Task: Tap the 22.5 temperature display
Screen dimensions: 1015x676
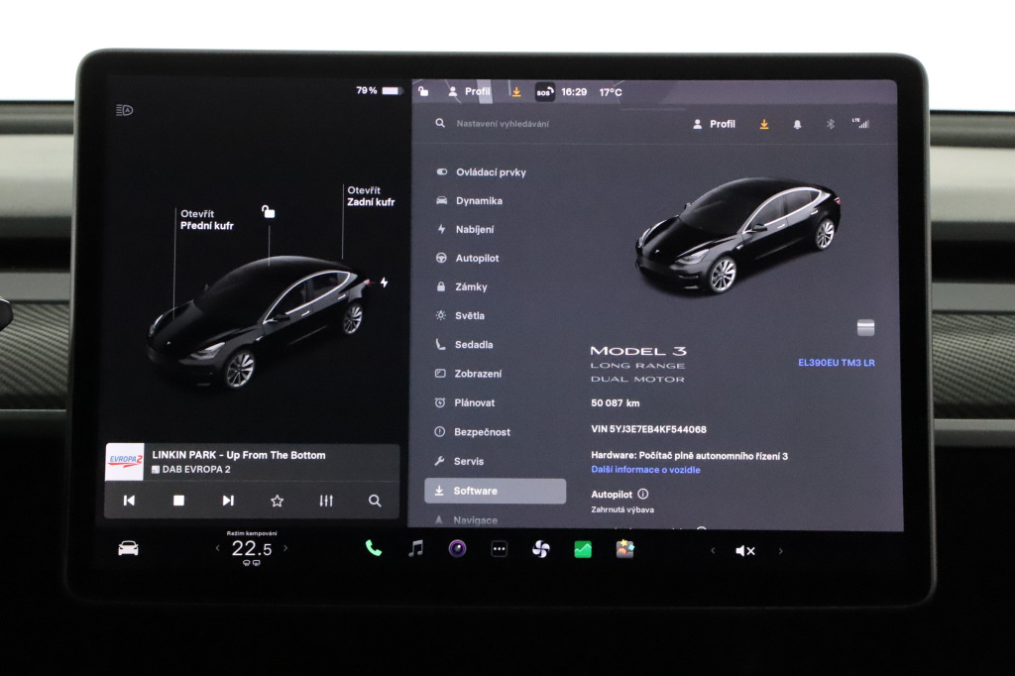Action: click(251, 549)
